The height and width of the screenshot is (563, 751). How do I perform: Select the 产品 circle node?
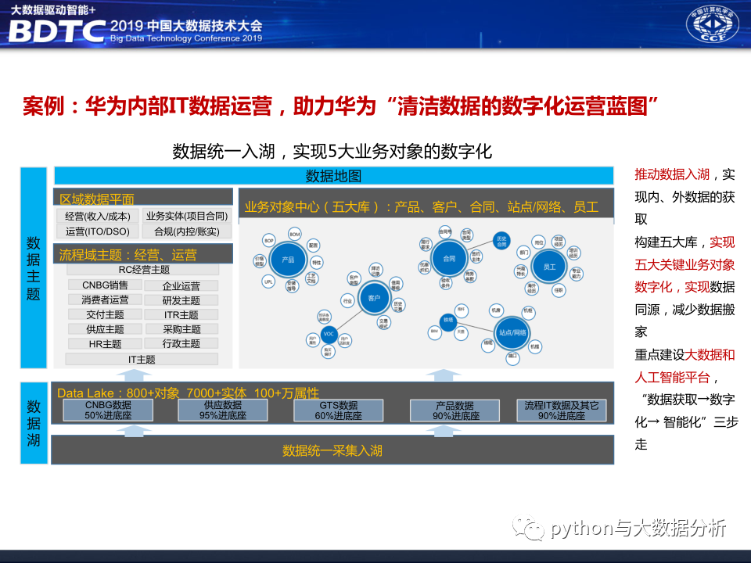coord(288,260)
